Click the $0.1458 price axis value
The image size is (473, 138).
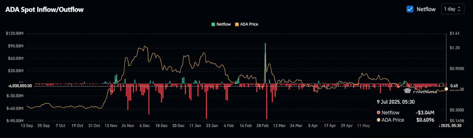(457, 121)
